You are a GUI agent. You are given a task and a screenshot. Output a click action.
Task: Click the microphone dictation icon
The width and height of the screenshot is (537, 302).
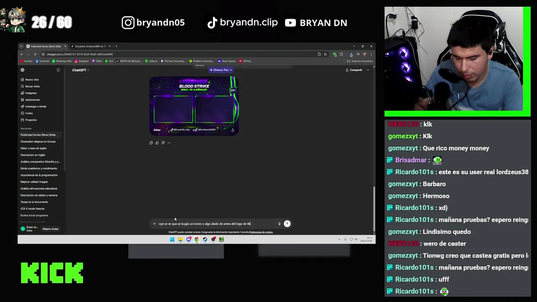coord(279,224)
